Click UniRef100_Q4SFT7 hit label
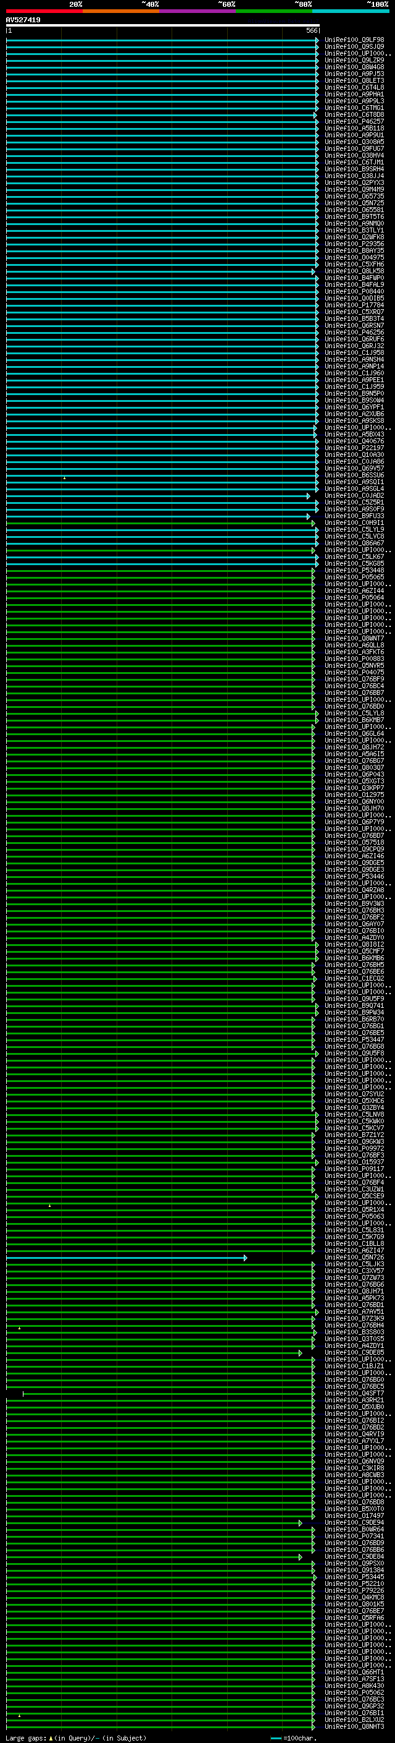Image resolution: width=395 pixels, height=1743 pixels. tap(354, 1394)
